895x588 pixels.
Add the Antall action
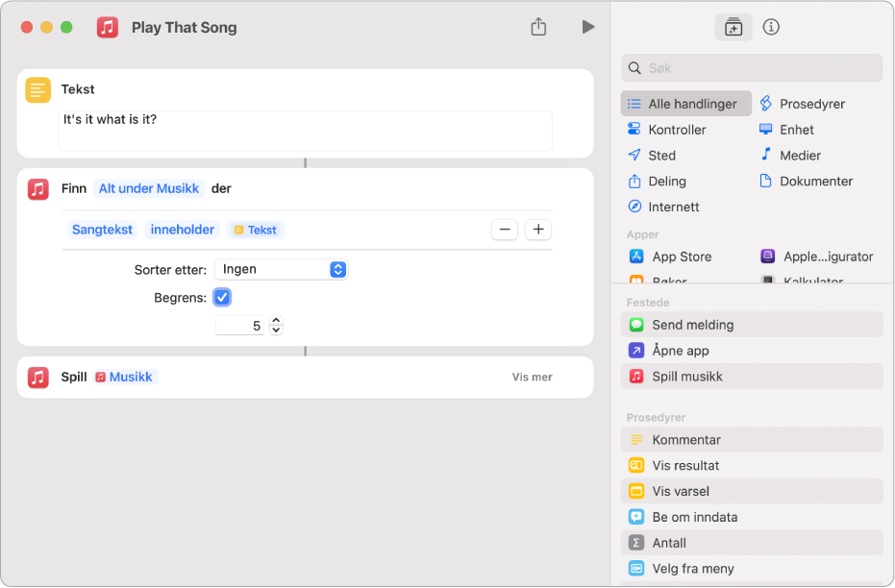(x=752, y=543)
